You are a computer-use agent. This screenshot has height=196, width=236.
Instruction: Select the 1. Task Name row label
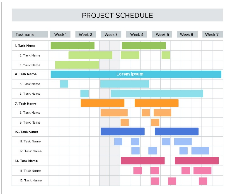point(25,45)
